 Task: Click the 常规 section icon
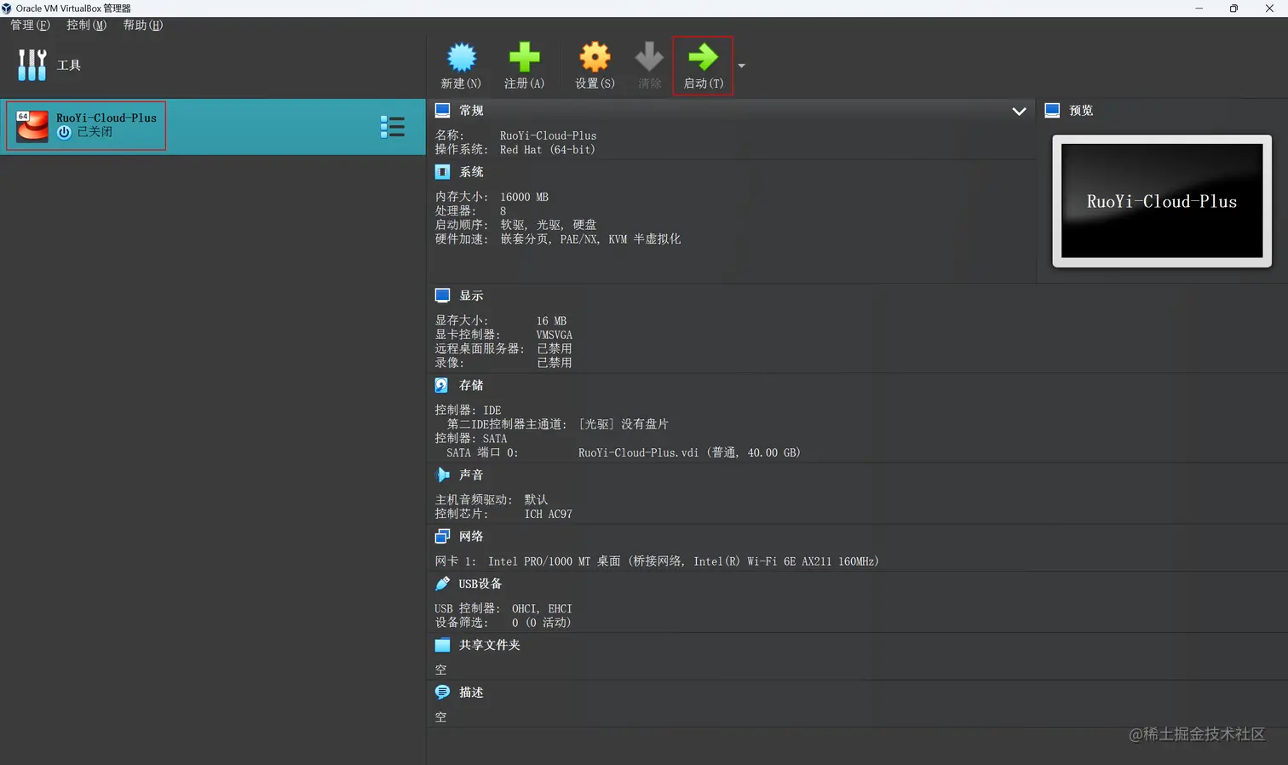point(442,110)
